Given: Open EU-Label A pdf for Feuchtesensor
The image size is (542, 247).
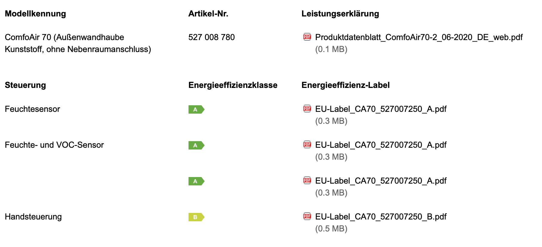Looking at the screenshot, I should 381,109.
